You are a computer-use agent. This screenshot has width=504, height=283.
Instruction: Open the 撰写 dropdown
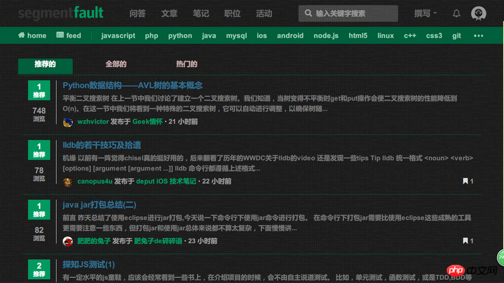click(425, 13)
